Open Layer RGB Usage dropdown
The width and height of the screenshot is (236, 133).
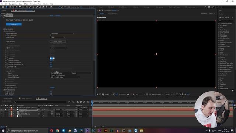coord(65,77)
